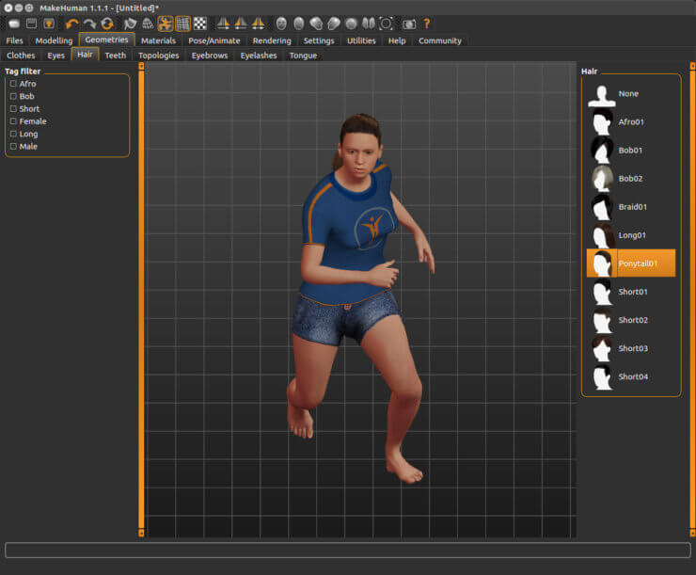Image resolution: width=696 pixels, height=575 pixels.
Task: Click the bottom status text field
Action: pos(347,551)
